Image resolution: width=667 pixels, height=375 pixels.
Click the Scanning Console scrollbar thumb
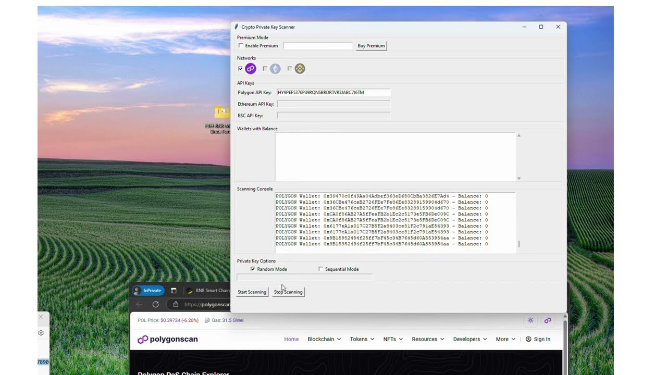[x=519, y=244]
